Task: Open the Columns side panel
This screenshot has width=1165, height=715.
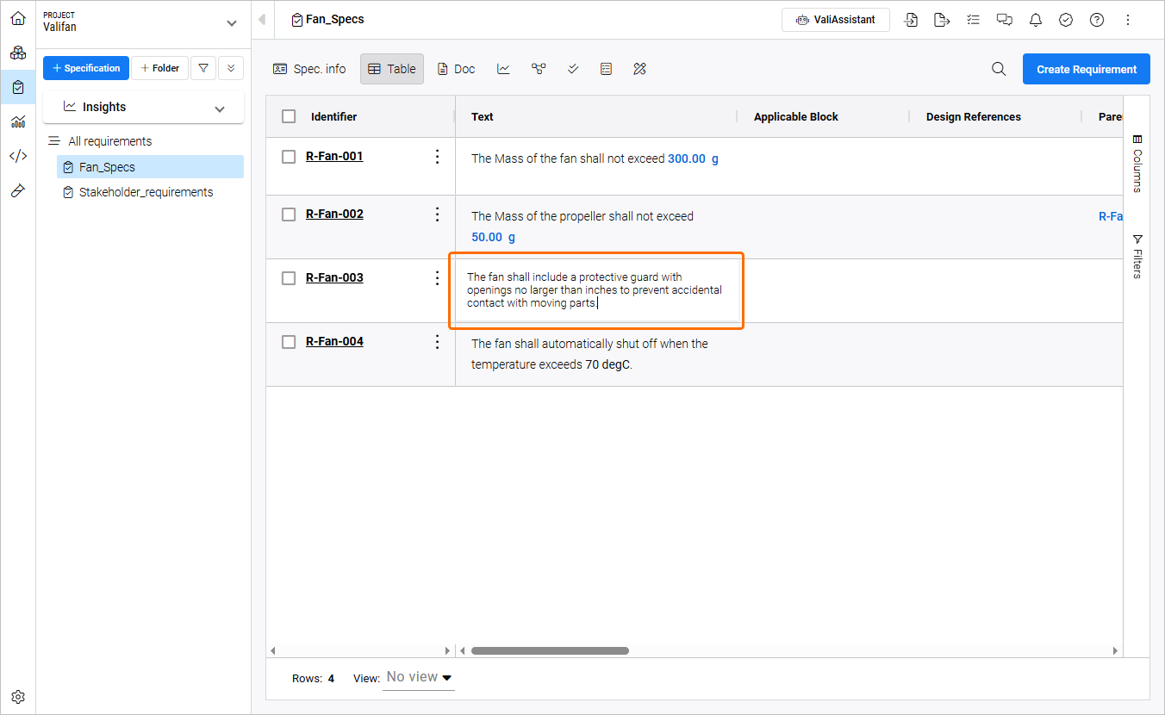Action: click(1137, 164)
